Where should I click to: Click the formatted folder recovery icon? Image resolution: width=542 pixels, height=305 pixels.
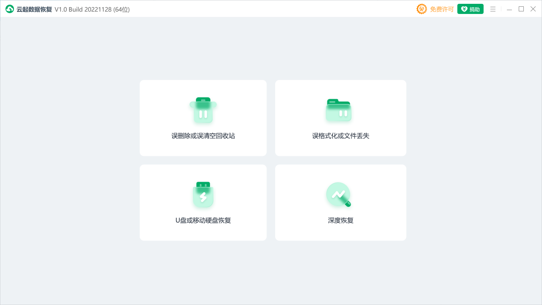339,111
